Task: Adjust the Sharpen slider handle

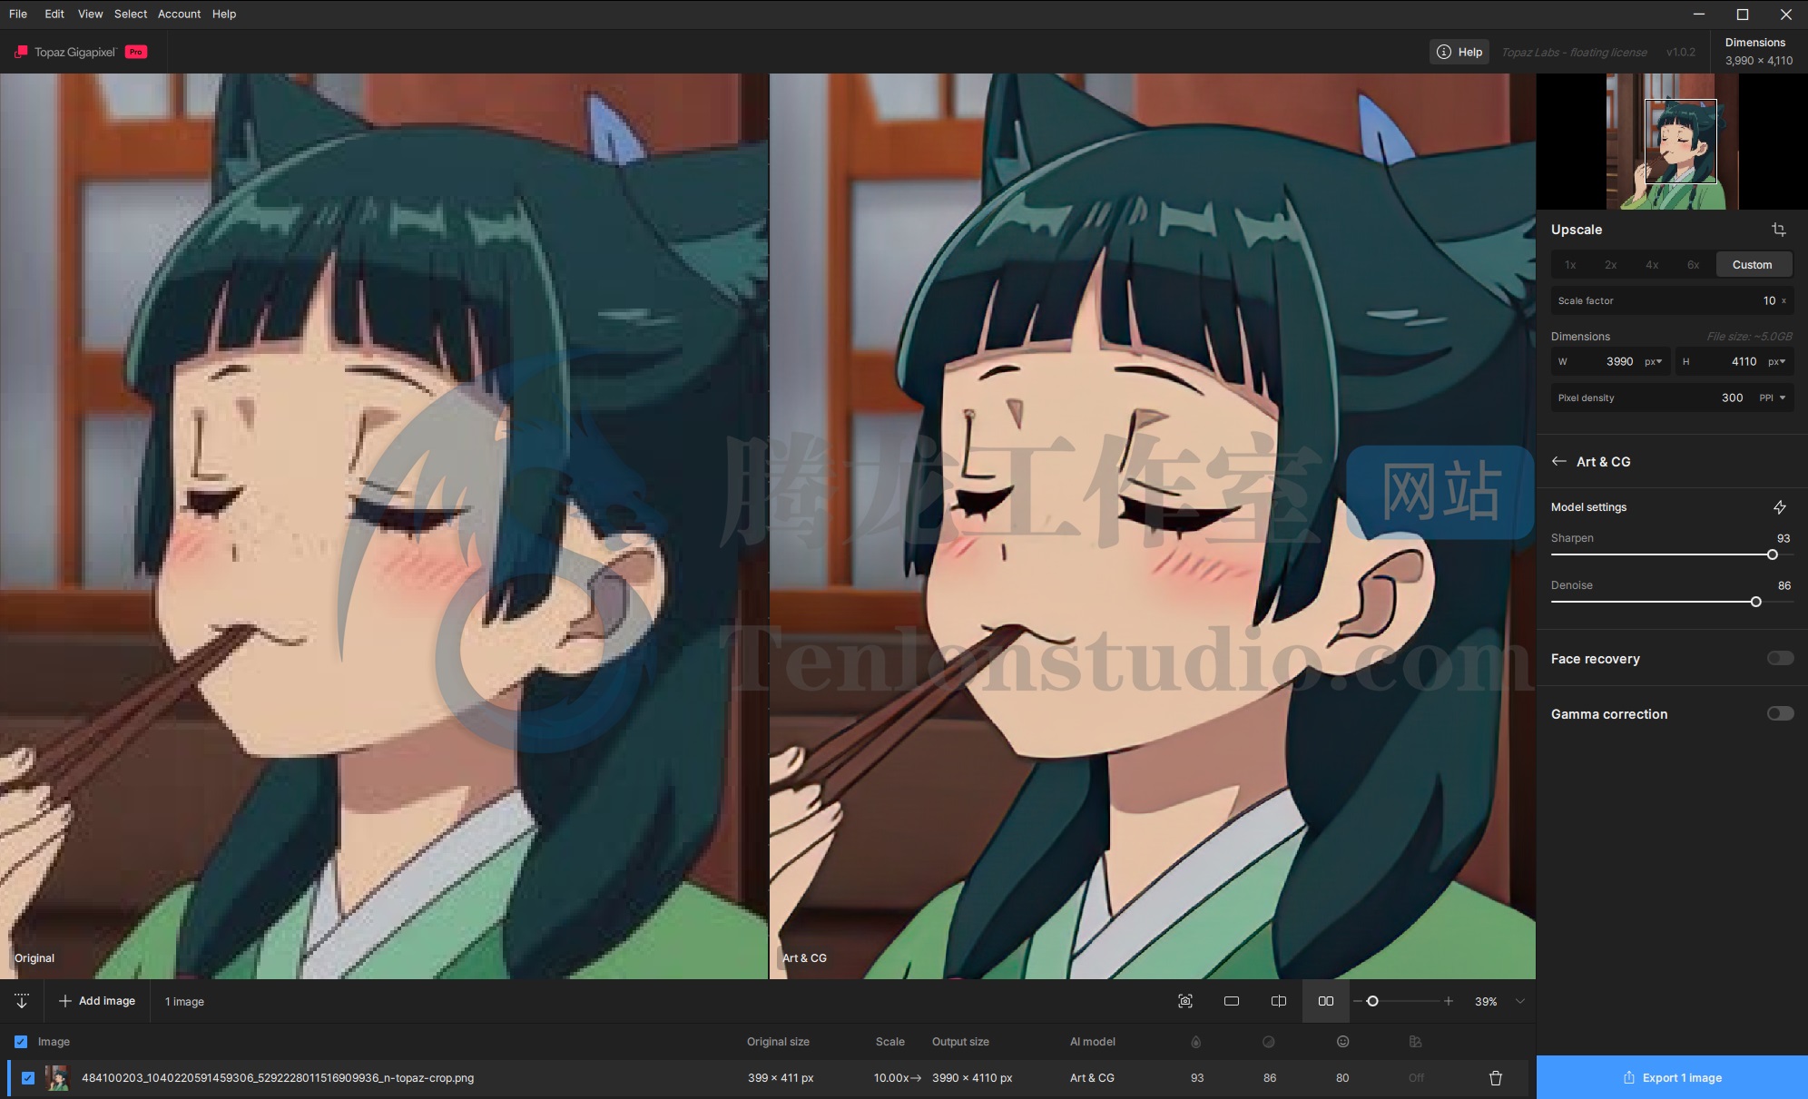Action: tap(1772, 554)
